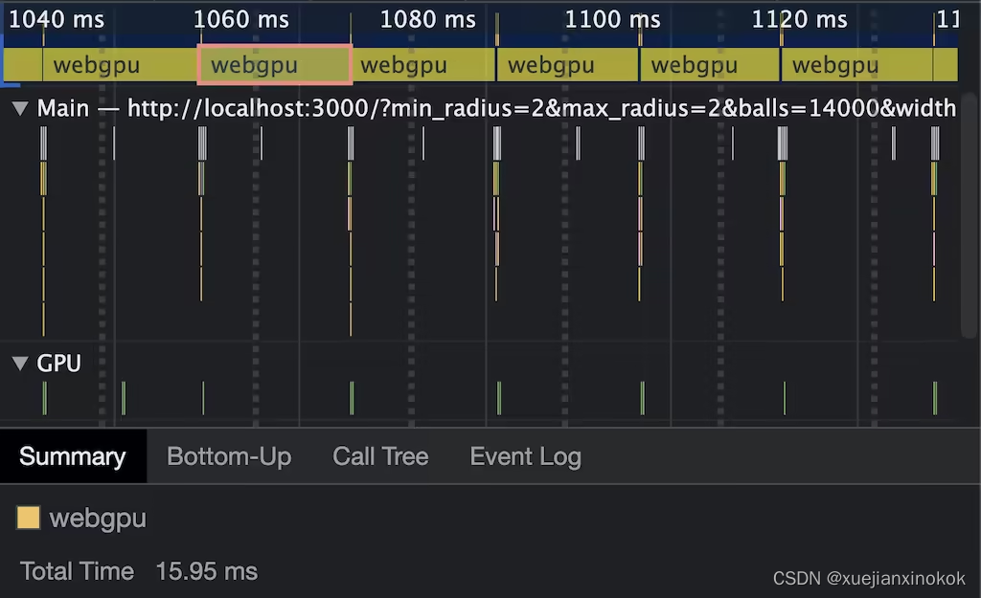This screenshot has height=598, width=981.
Task: Open the Bottom-Up tab
Action: click(x=229, y=456)
